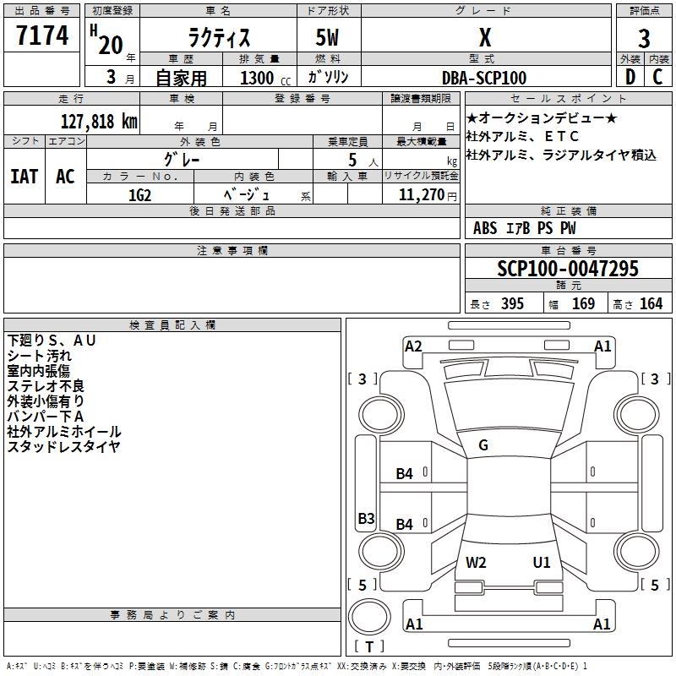Click the A2 scratch marker at front bumper
Image resolution: width=676 pixels, height=676 pixels.
413,346
